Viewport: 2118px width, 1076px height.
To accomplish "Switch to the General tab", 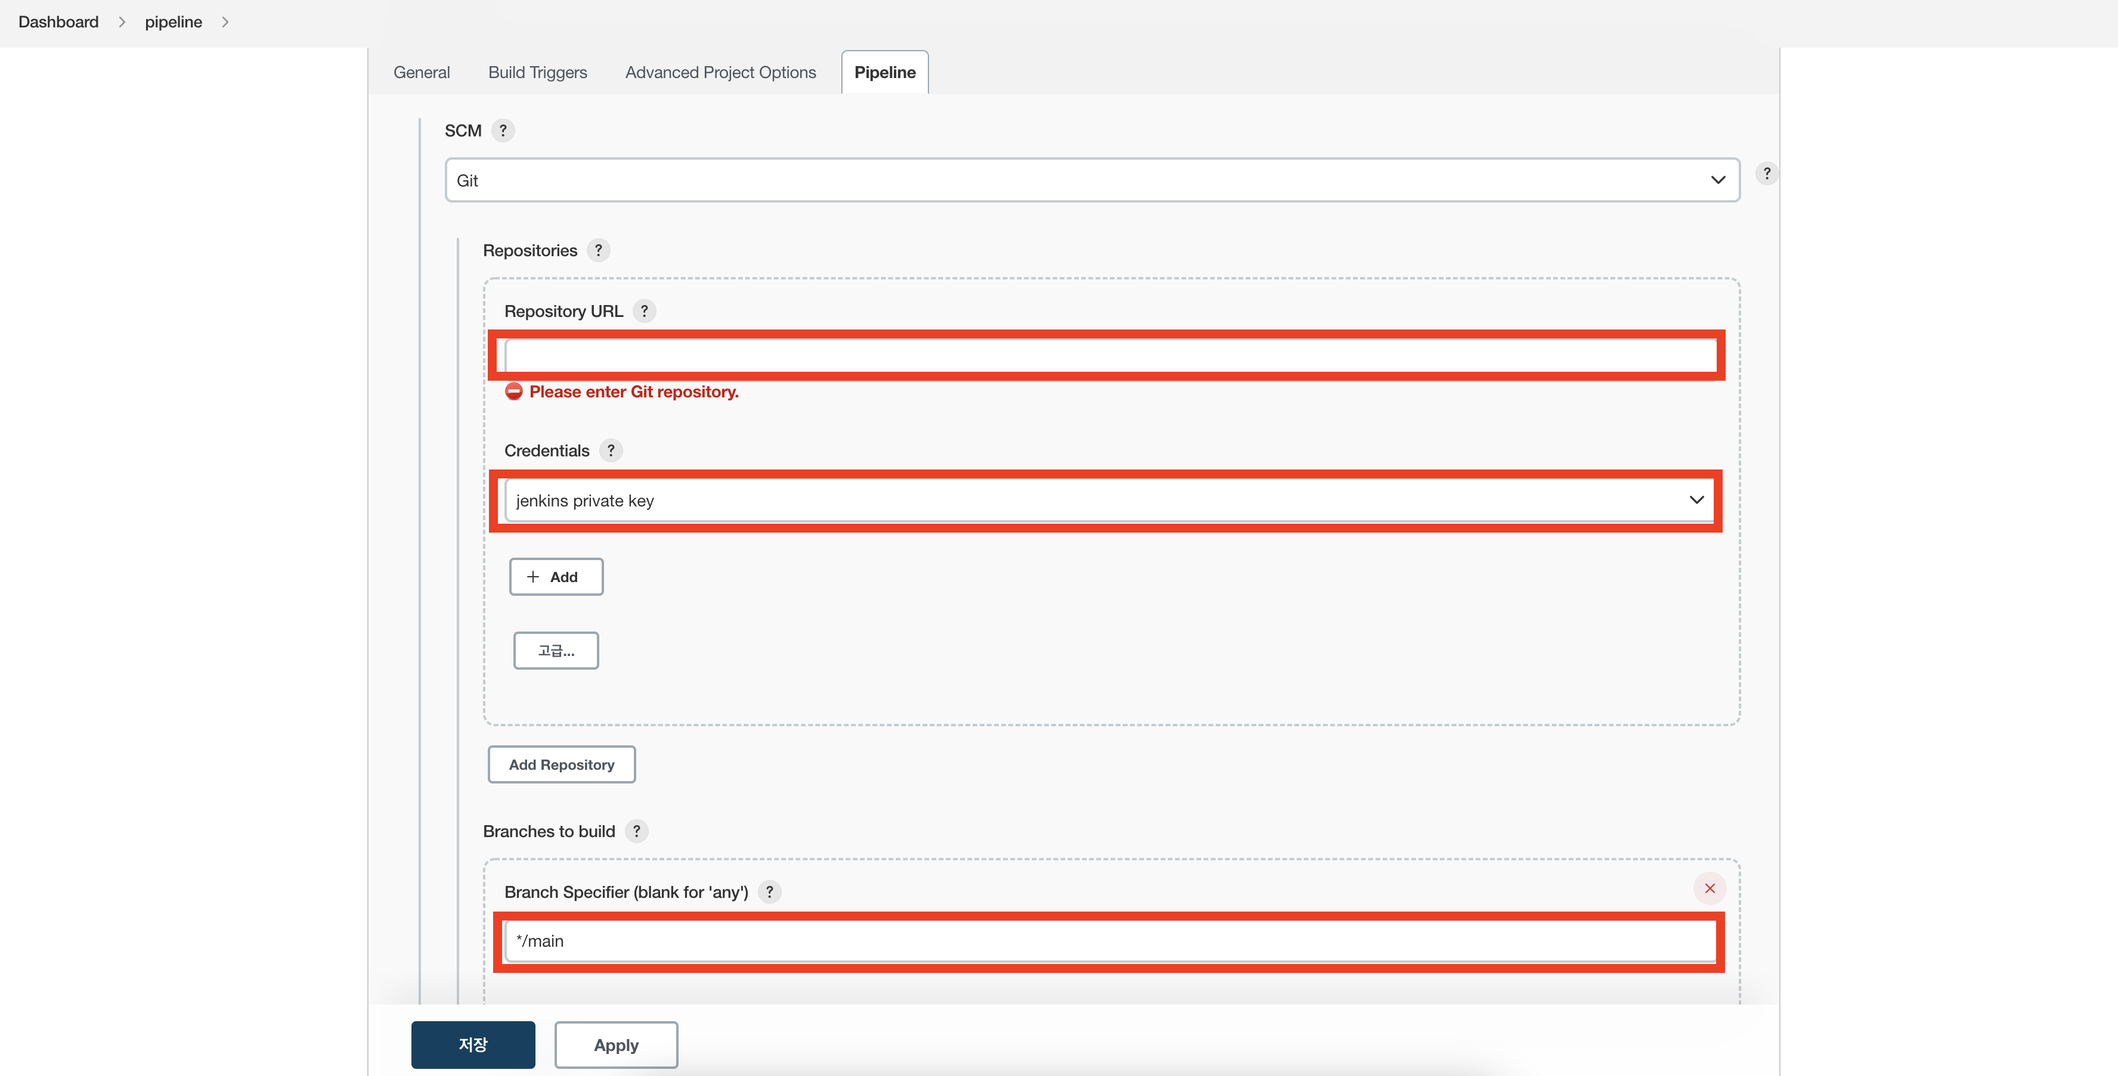I will pyautogui.click(x=421, y=72).
